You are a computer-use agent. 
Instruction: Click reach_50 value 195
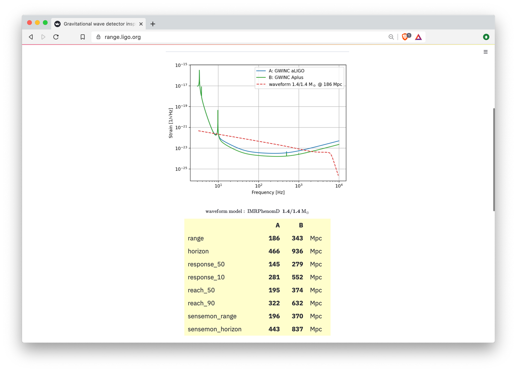point(274,290)
